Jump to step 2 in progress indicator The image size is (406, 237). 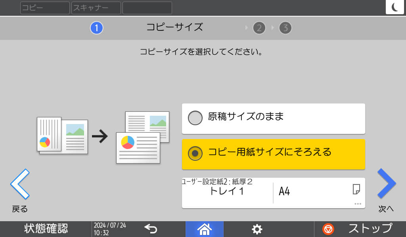coord(259,28)
